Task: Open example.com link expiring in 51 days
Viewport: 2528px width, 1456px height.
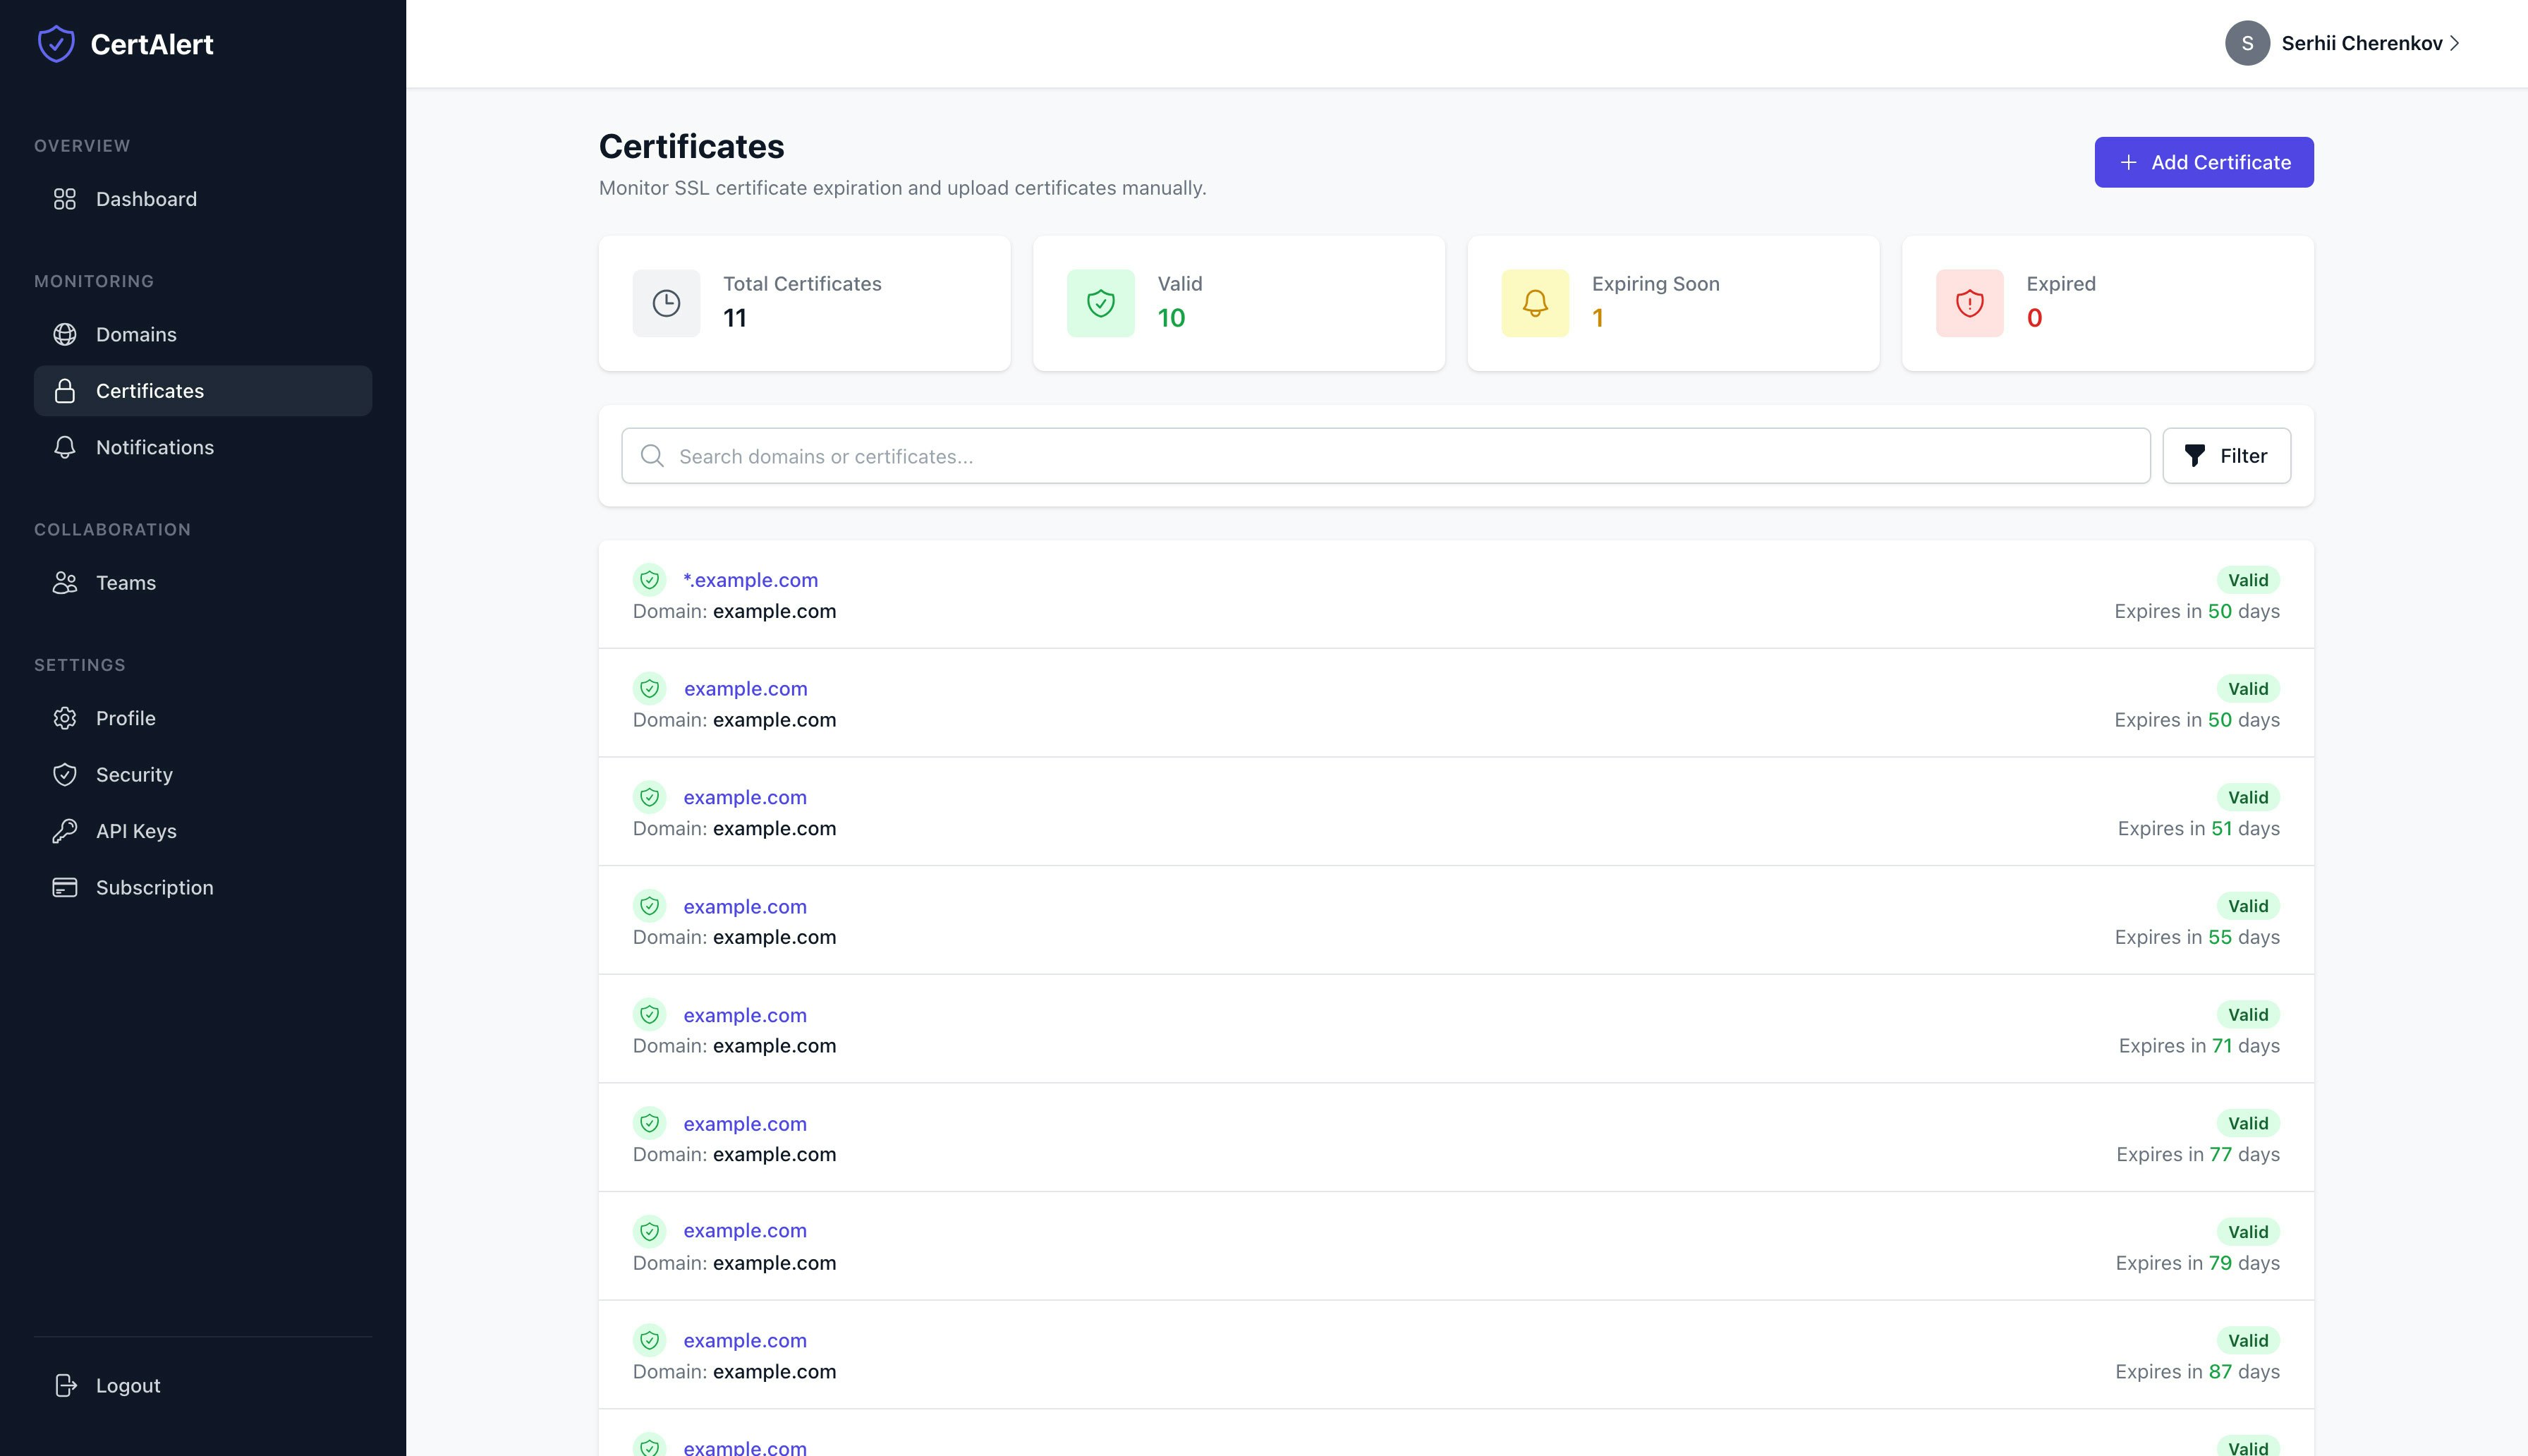Action: pyautogui.click(x=745, y=797)
